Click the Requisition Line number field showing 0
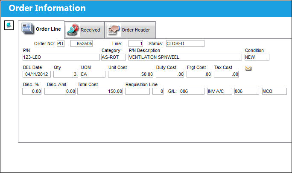 158,91
